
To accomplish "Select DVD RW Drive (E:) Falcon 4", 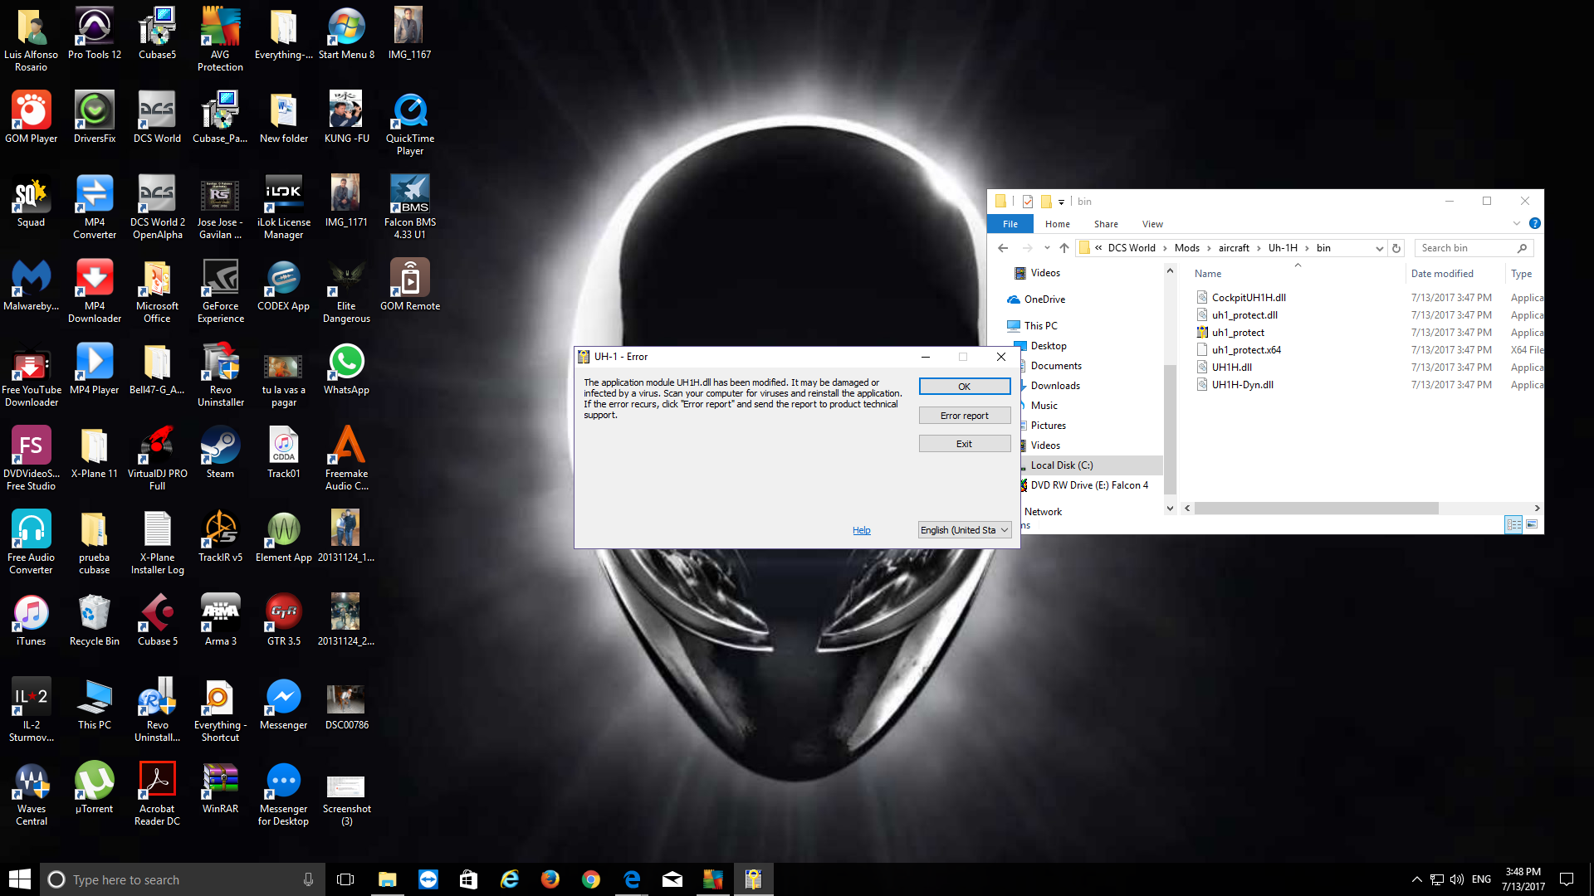I will click(x=1088, y=485).
